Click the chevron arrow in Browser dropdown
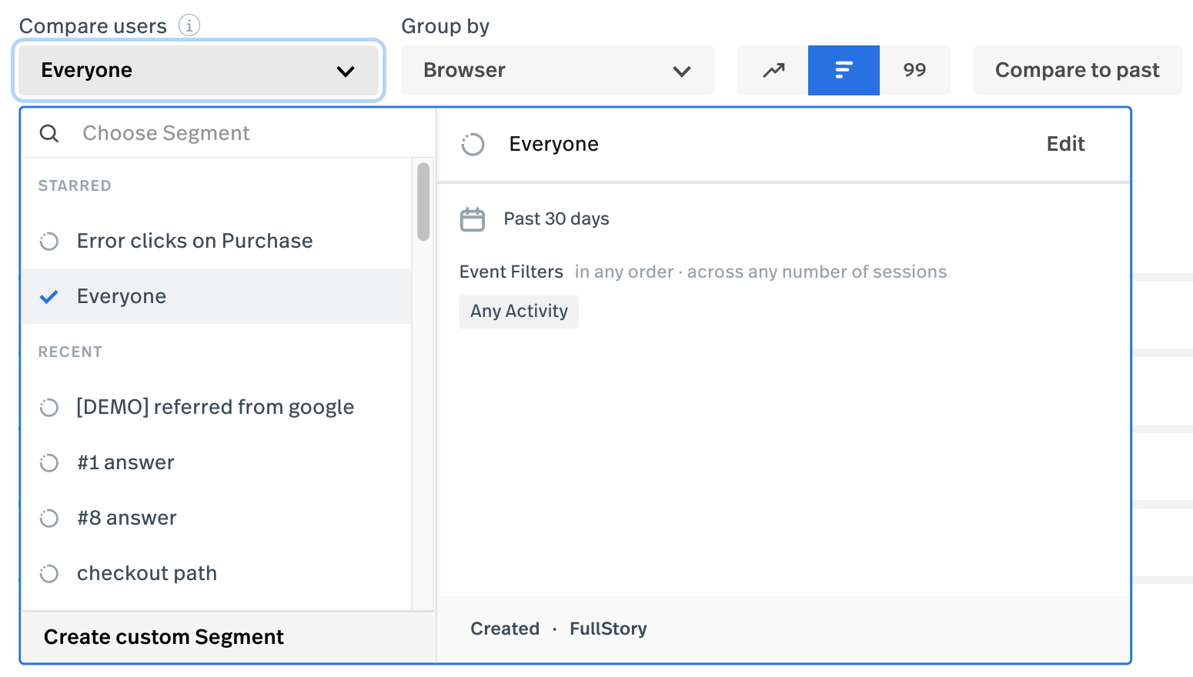The width and height of the screenshot is (1193, 677). pos(681,71)
